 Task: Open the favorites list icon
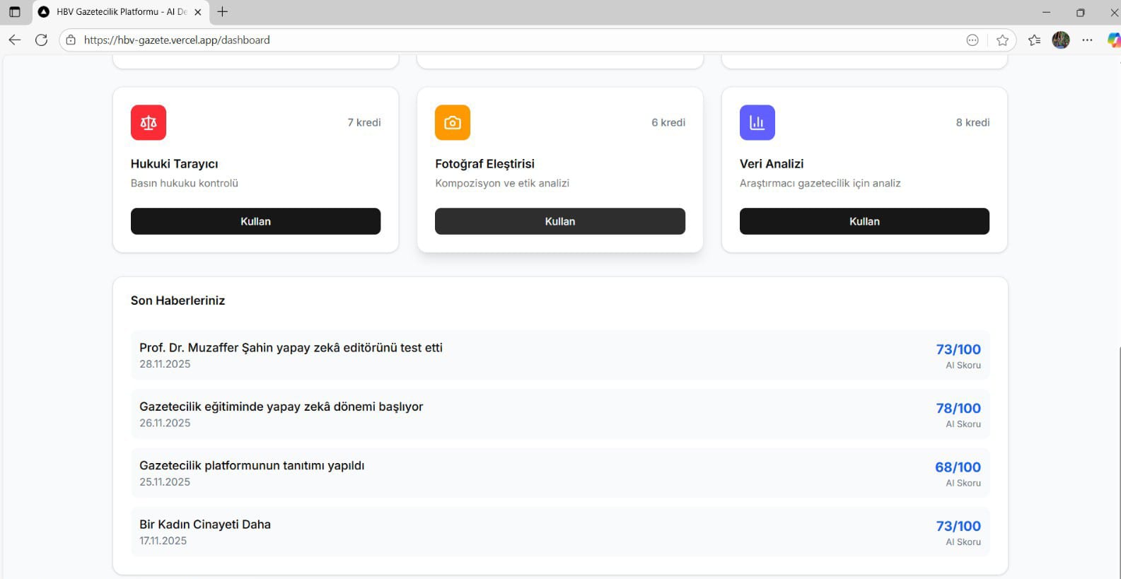click(1034, 40)
